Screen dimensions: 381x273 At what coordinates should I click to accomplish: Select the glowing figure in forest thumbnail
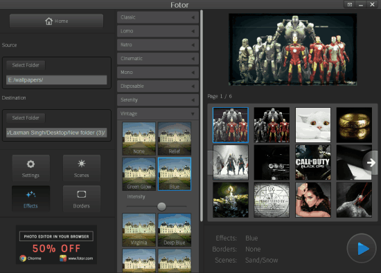coord(231,200)
